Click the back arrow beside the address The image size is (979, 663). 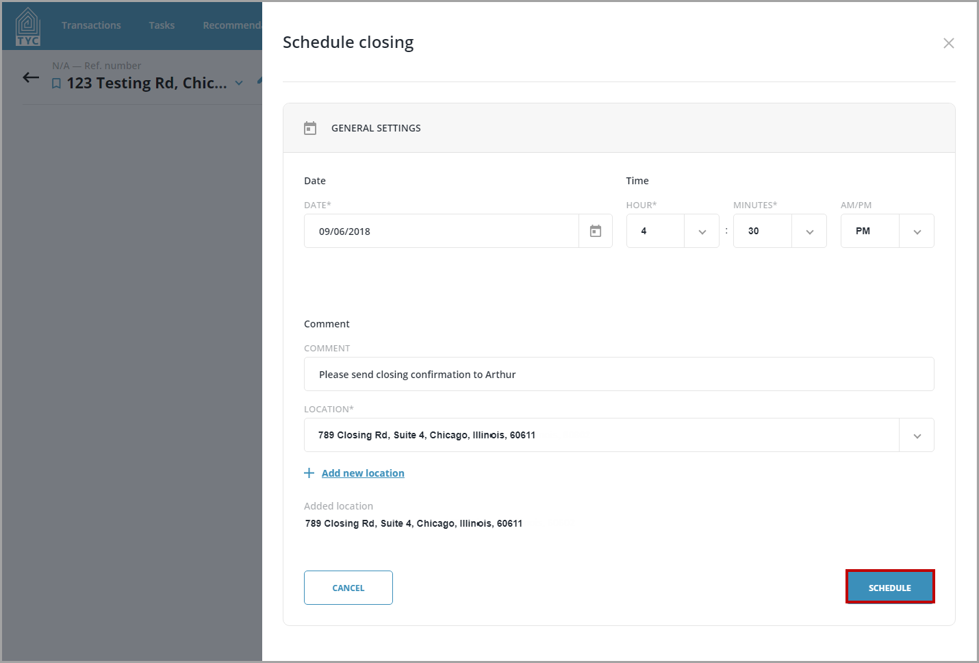pyautogui.click(x=31, y=77)
